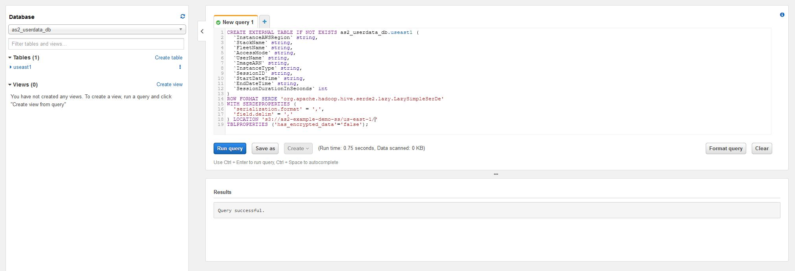
Task: Click Format query button
Action: click(x=725, y=148)
